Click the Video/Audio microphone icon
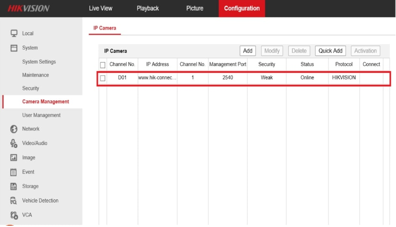This screenshot has height=227, width=396. coord(14,143)
